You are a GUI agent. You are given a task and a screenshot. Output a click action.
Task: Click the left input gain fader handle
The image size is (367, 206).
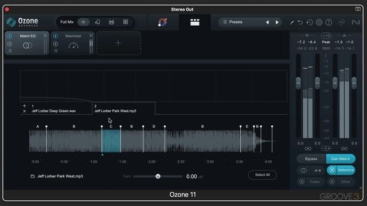298,82
